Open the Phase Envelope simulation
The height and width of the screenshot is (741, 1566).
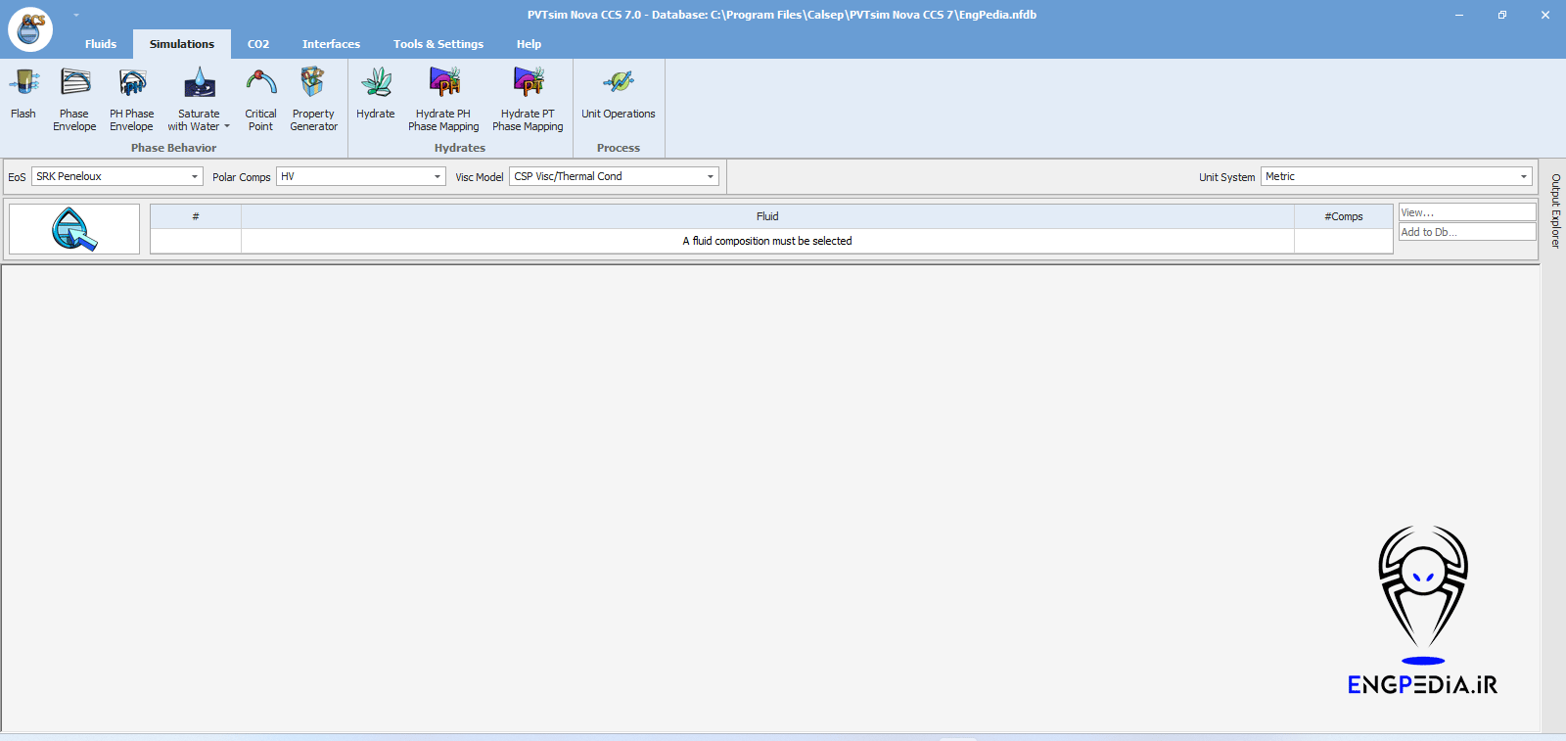coord(74,100)
